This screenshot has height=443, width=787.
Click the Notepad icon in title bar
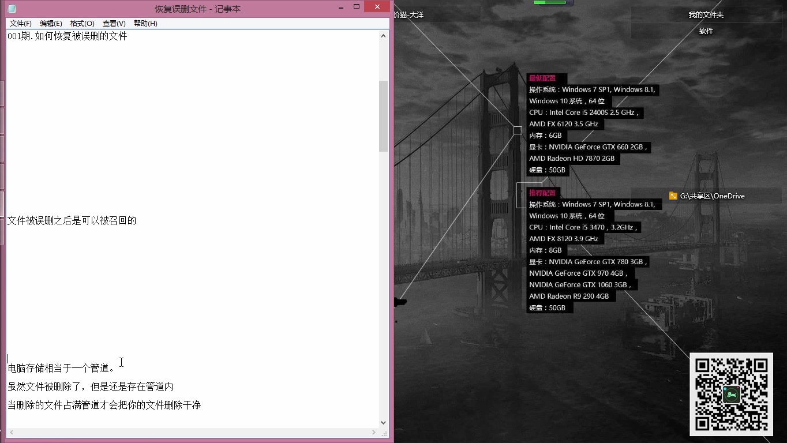coord(12,9)
